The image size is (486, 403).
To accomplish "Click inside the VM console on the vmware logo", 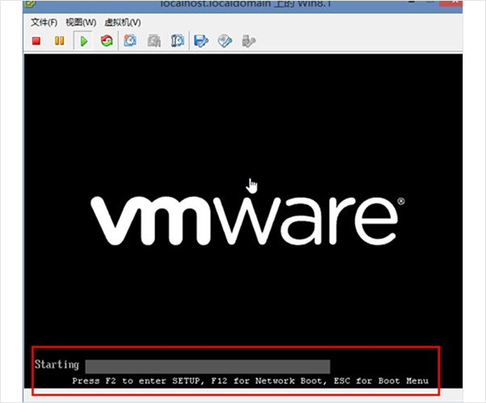I will [x=248, y=220].
